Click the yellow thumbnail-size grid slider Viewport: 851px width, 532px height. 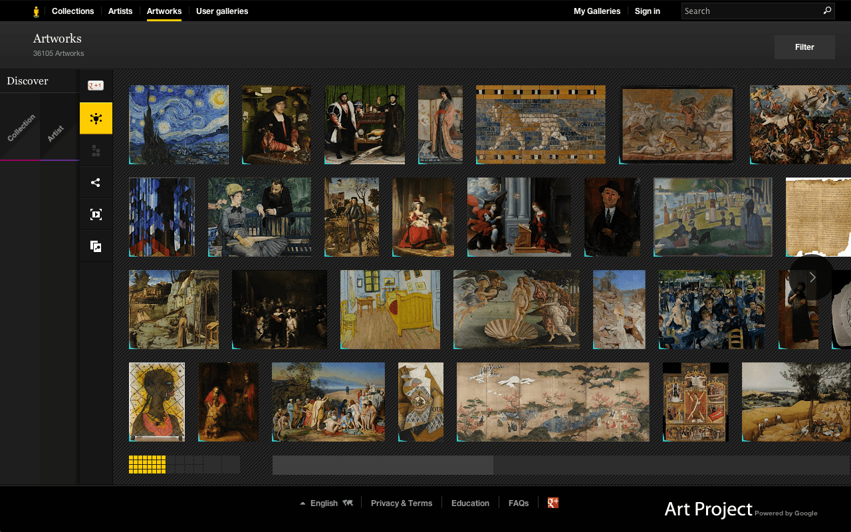pos(147,464)
